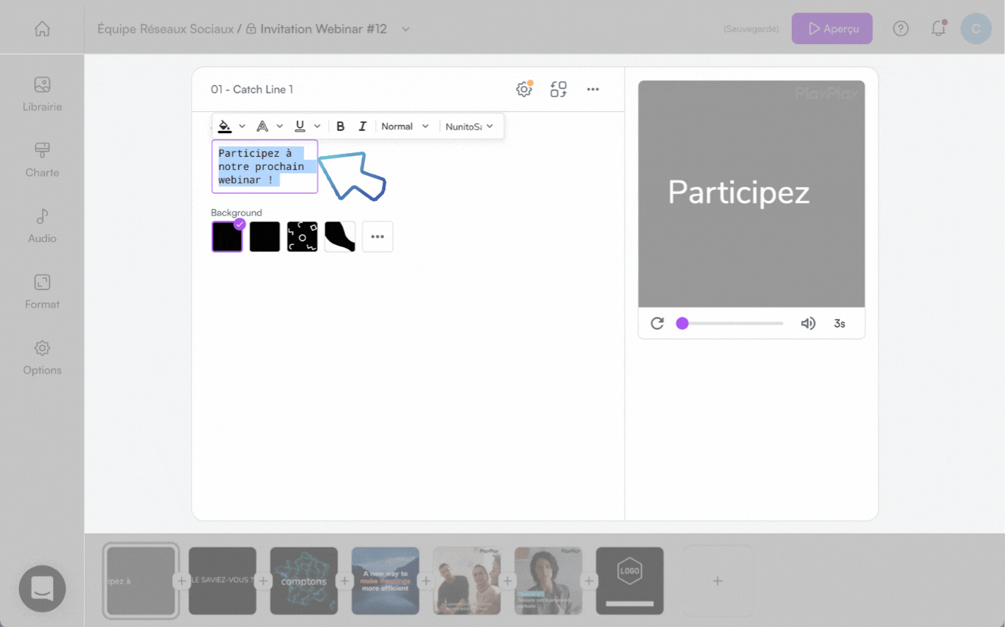Go to the home icon
Screen dimensions: 1005x627
pos(43,29)
